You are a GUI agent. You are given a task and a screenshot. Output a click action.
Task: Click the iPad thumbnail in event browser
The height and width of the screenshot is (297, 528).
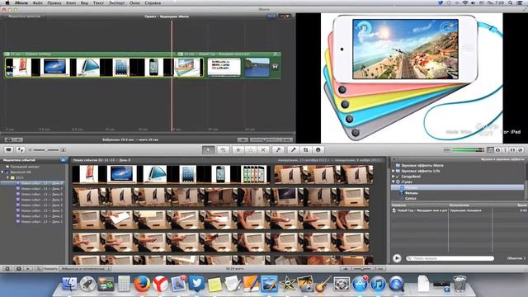(188, 174)
